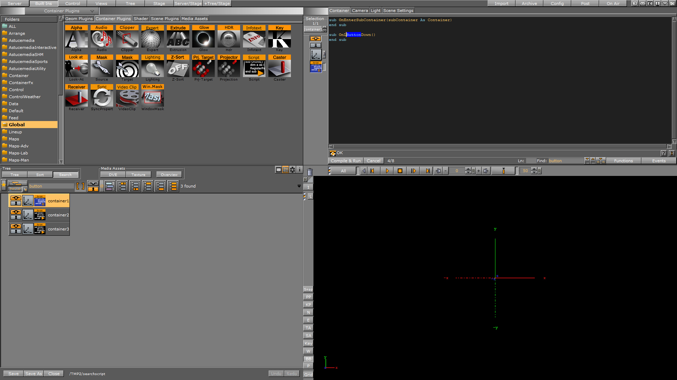Image resolution: width=677 pixels, height=380 pixels.
Task: Click the Projection plugin icon
Action: (x=228, y=69)
